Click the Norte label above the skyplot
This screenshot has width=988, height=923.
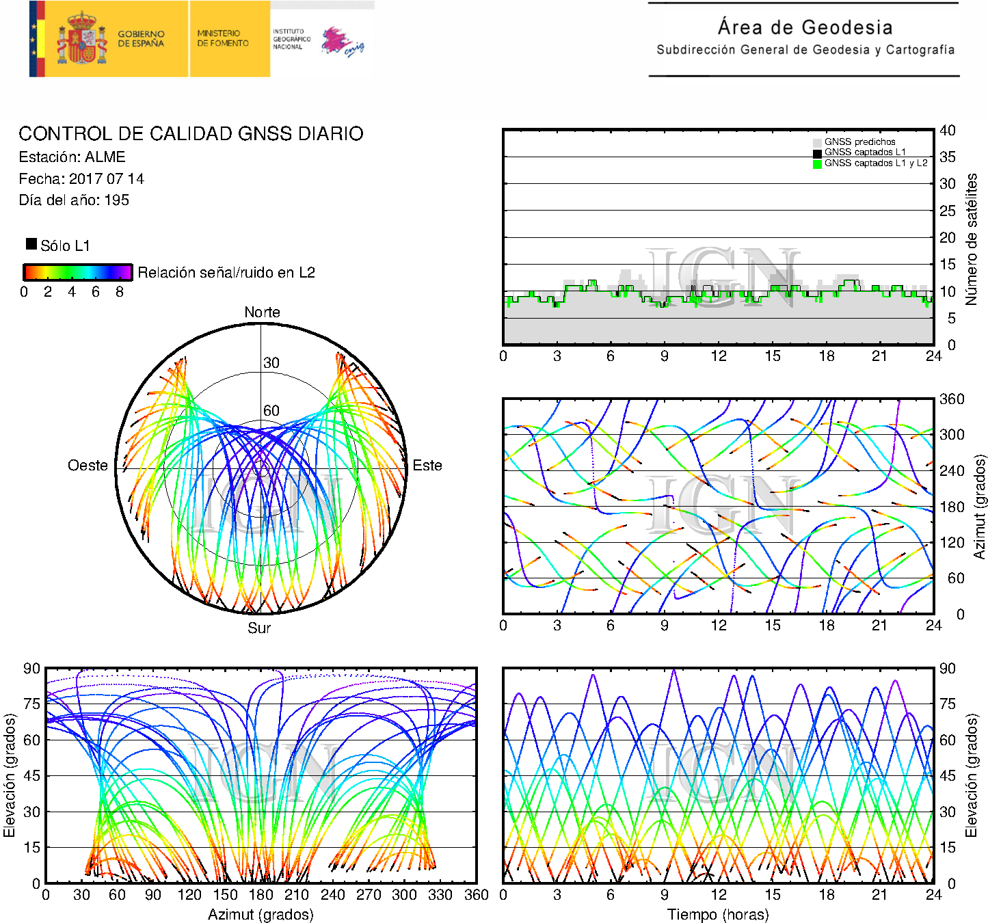(262, 312)
